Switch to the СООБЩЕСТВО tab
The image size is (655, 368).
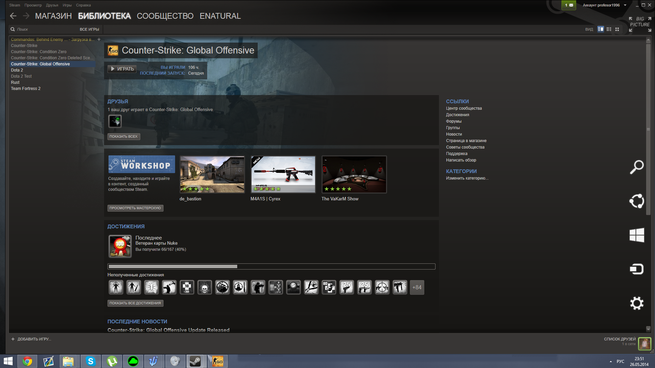(165, 16)
